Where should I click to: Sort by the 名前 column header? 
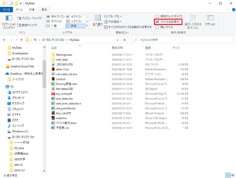(54, 48)
